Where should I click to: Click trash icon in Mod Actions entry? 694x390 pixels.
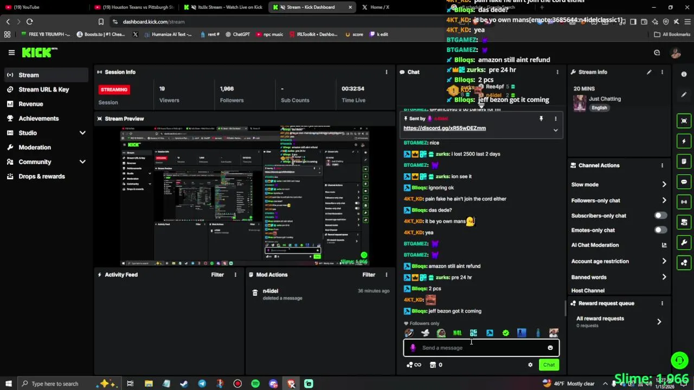tap(255, 293)
